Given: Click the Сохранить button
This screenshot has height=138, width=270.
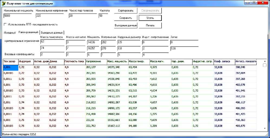Looking at the screenshot, I should 126,18.
